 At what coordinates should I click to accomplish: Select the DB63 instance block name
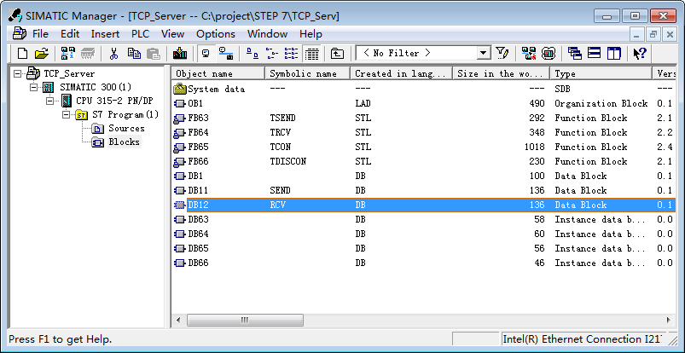(198, 219)
